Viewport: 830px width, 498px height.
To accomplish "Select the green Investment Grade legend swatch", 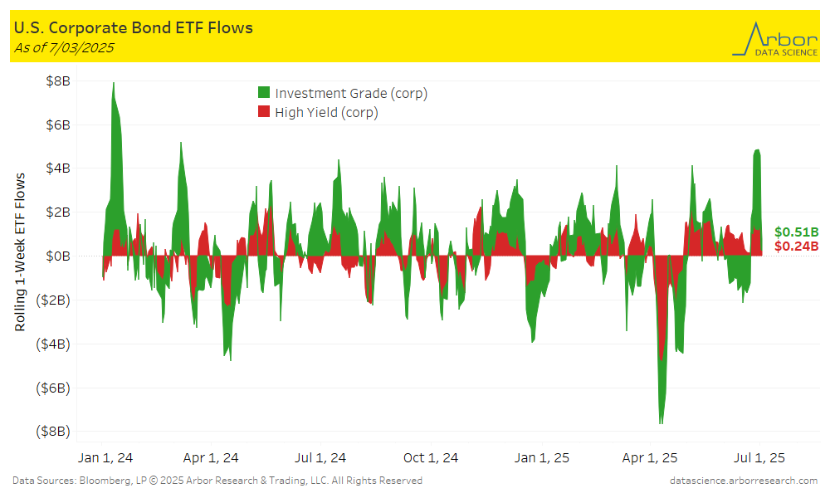I will (x=264, y=93).
